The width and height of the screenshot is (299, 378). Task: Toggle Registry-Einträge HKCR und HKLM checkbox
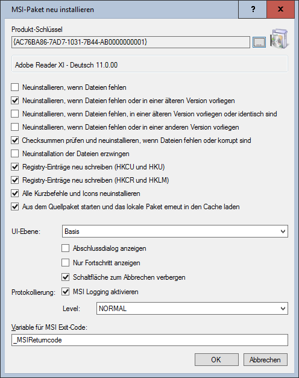click(15, 180)
